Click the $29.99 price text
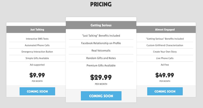This screenshot has width=203, height=108. point(101,77)
